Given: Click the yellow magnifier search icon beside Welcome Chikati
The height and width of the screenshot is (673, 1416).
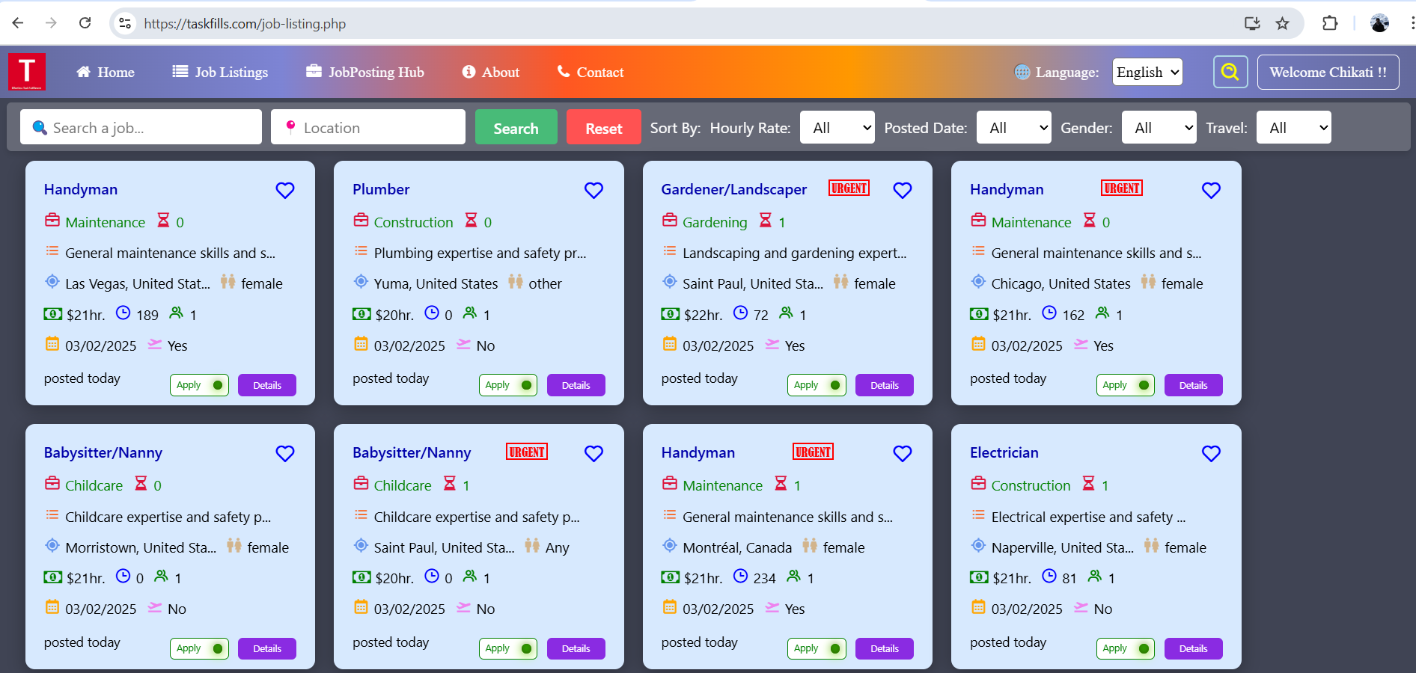Looking at the screenshot, I should [1230, 72].
